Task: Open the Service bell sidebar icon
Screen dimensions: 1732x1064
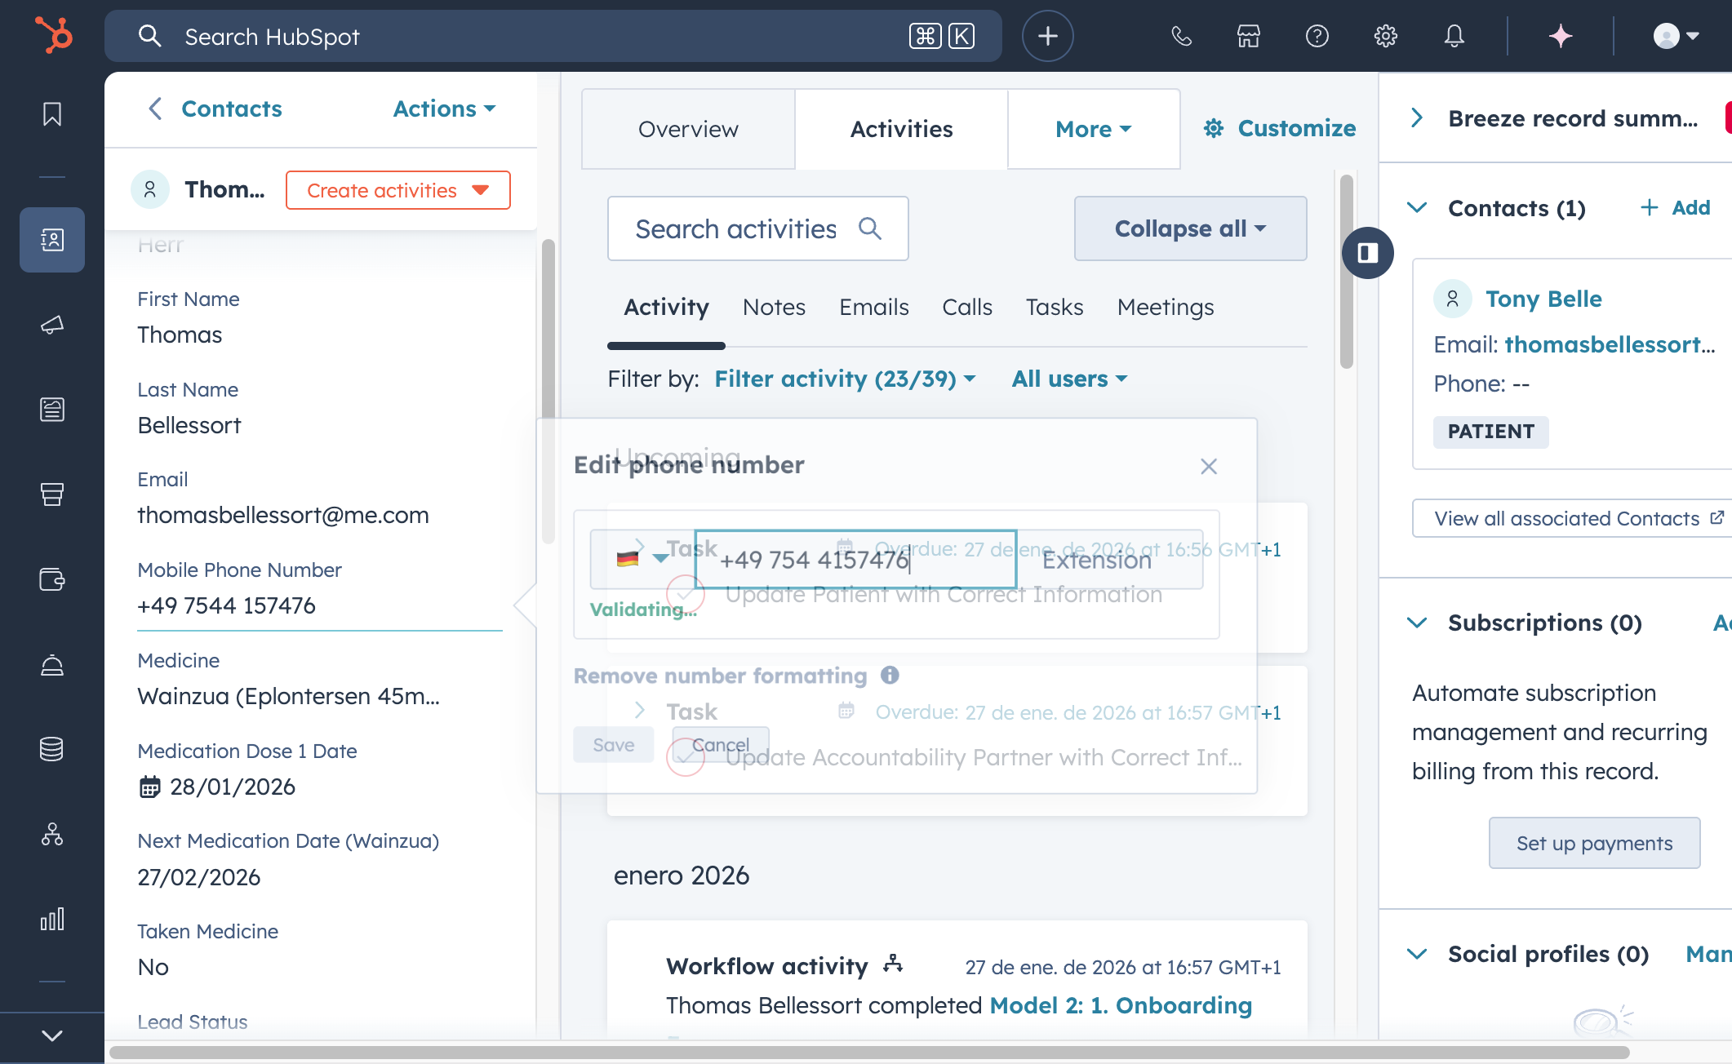Action: pyautogui.click(x=52, y=665)
